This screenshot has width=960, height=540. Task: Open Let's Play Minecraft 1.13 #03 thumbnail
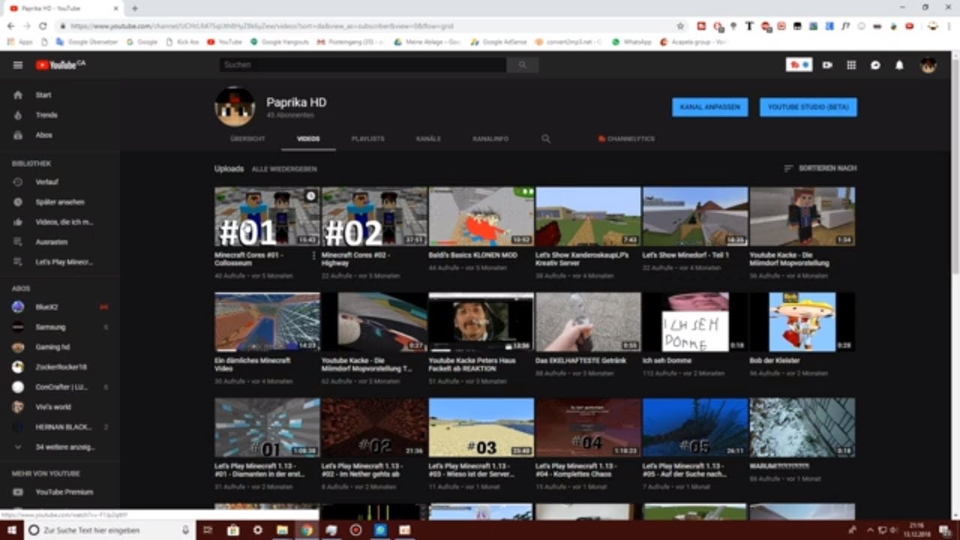481,427
